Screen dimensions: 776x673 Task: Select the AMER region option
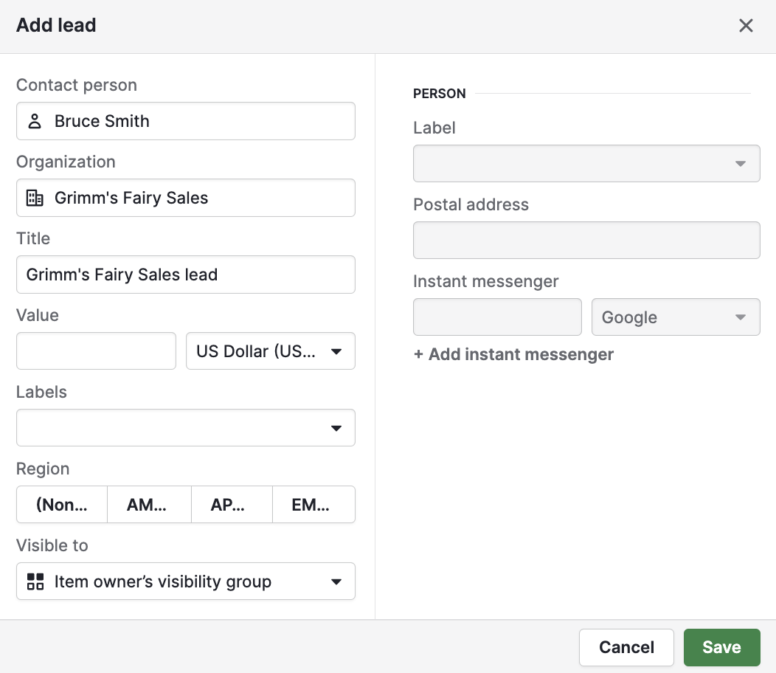149,505
